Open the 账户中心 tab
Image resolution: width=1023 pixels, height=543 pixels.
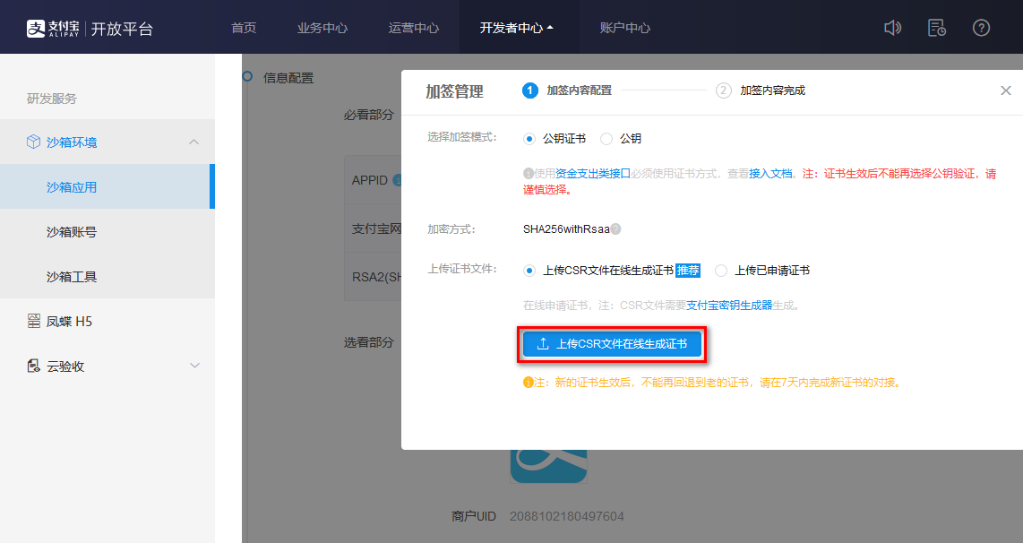coord(625,28)
